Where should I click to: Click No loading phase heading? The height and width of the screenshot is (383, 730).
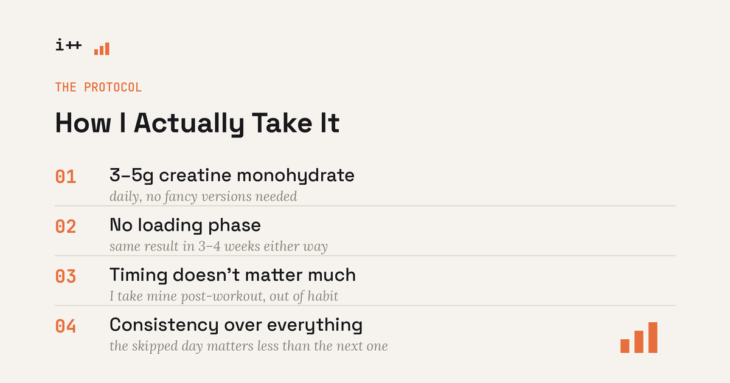click(185, 226)
